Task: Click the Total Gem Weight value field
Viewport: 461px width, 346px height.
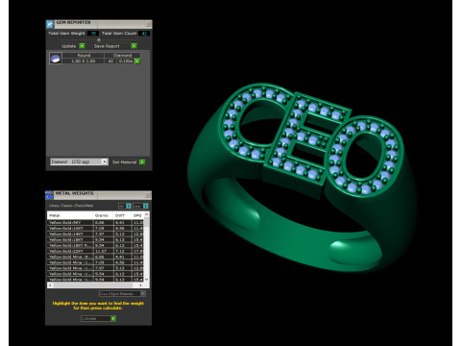Action: [93, 34]
